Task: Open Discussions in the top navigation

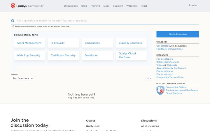Action: (71, 6)
